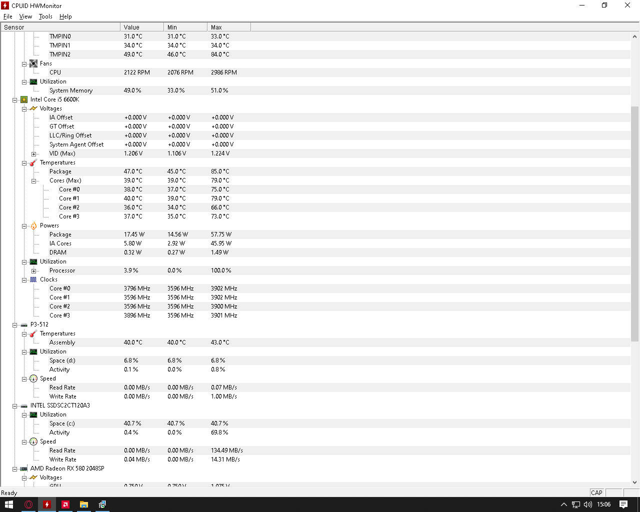Collapse the AMD Radeon RX 580 2048SP tree

(15, 469)
